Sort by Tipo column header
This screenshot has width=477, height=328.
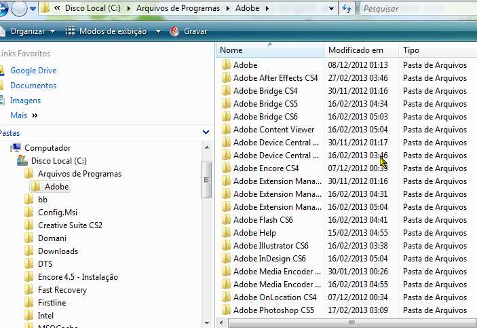click(438, 50)
